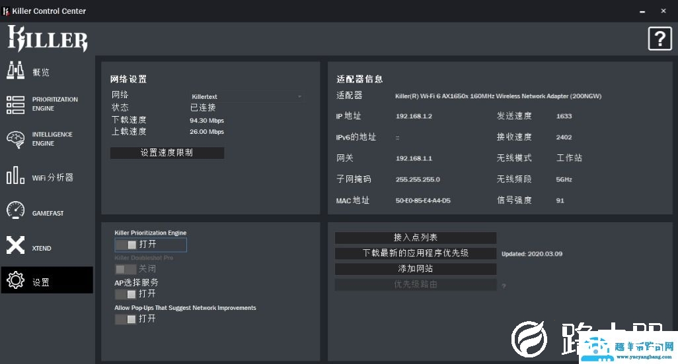Toggle Allow Pop-Ups network improvements switch
The image size is (678, 364).
tap(126, 319)
